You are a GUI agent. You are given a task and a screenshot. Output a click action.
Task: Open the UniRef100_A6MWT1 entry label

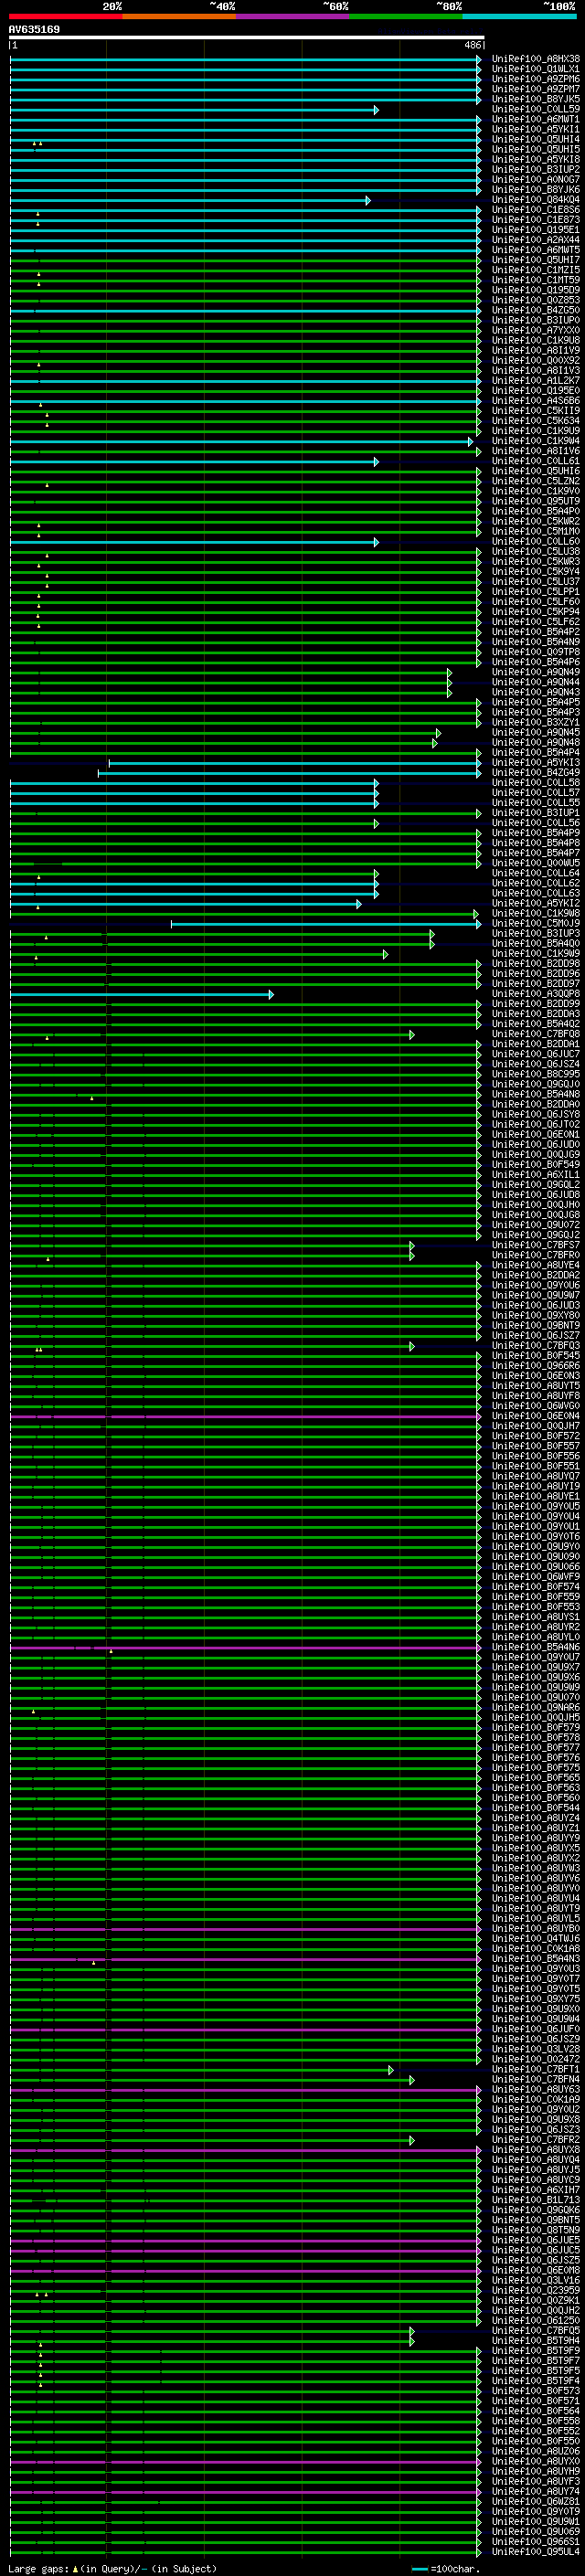pyautogui.click(x=536, y=119)
